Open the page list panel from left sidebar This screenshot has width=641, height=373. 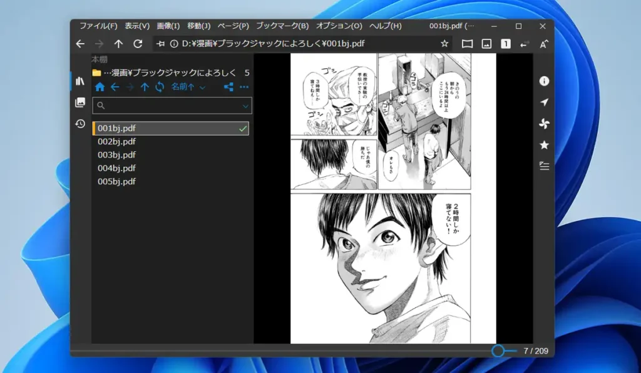[x=80, y=102]
